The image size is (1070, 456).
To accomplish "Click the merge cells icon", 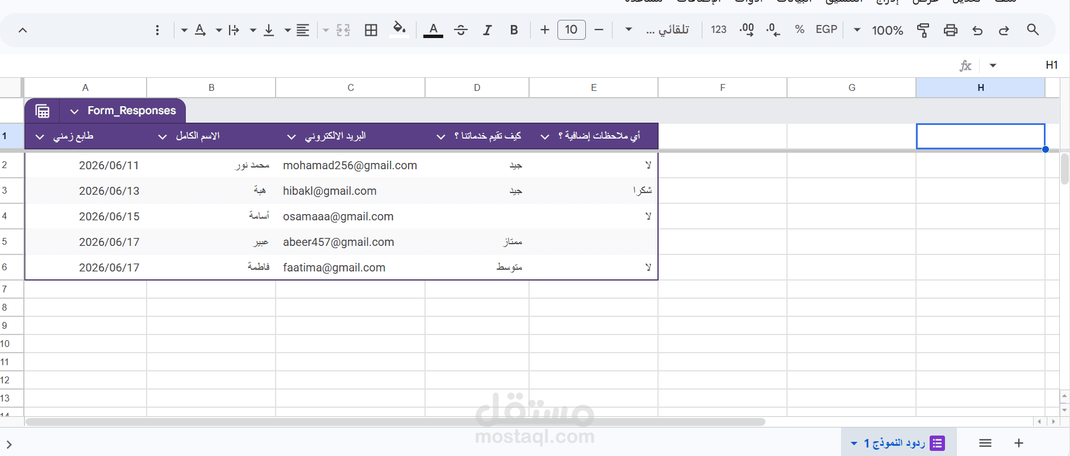I will [343, 30].
